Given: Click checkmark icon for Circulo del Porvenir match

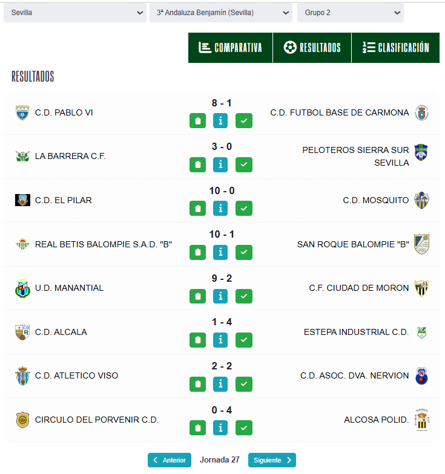Looking at the screenshot, I should 244,428.
